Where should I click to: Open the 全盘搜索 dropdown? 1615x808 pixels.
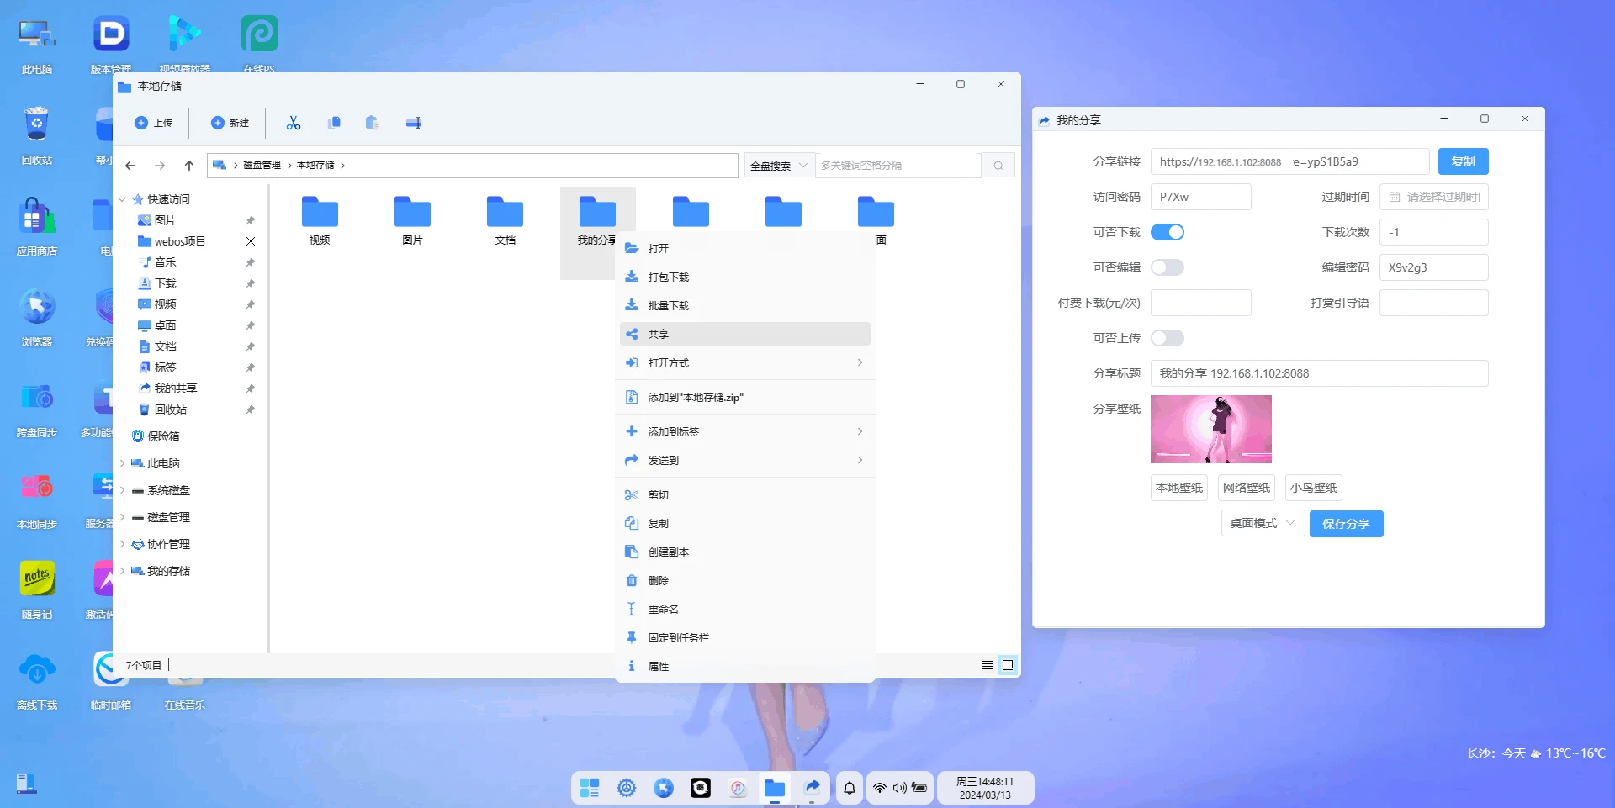[779, 166]
